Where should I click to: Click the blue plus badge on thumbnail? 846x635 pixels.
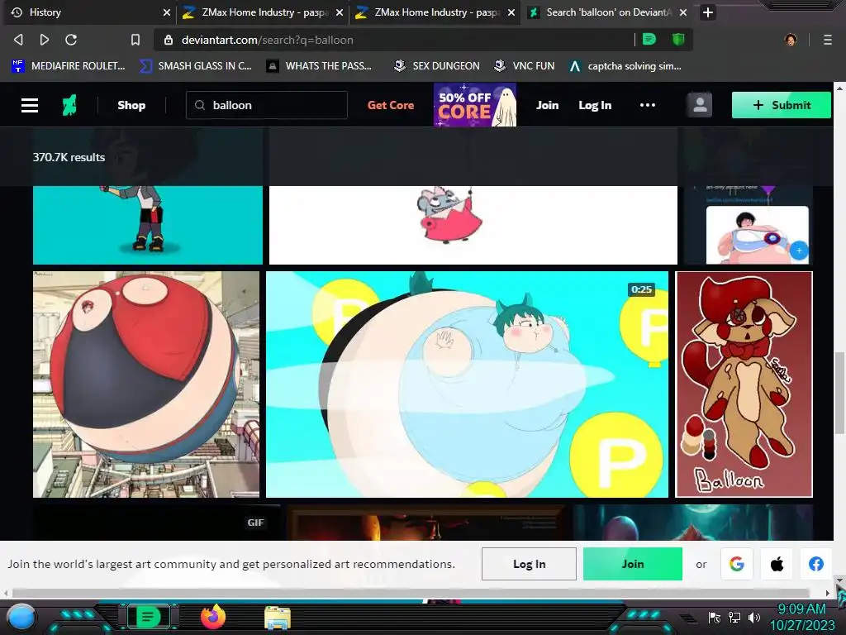tap(800, 251)
